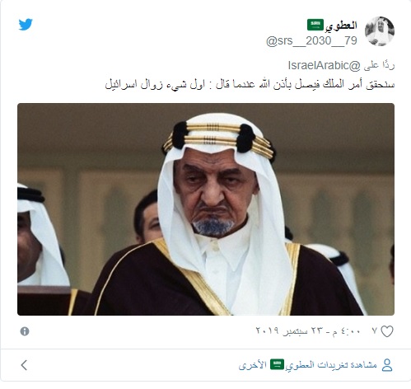Viewport: 411px width, 389px height.
Task: Open the @IsraelArabic mention link
Action: pos(324,66)
